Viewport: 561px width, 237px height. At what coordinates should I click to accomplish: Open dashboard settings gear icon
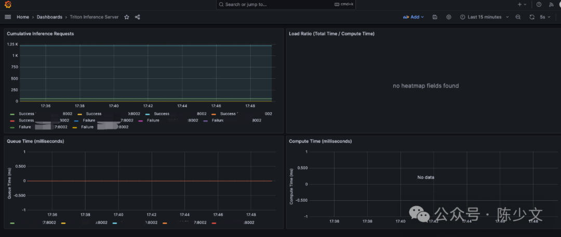point(449,17)
